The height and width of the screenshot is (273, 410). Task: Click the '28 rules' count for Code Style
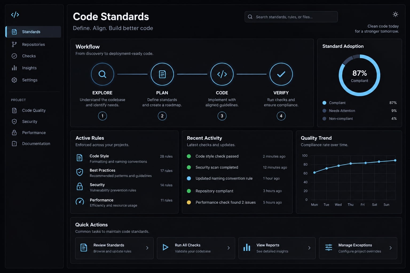click(166, 156)
